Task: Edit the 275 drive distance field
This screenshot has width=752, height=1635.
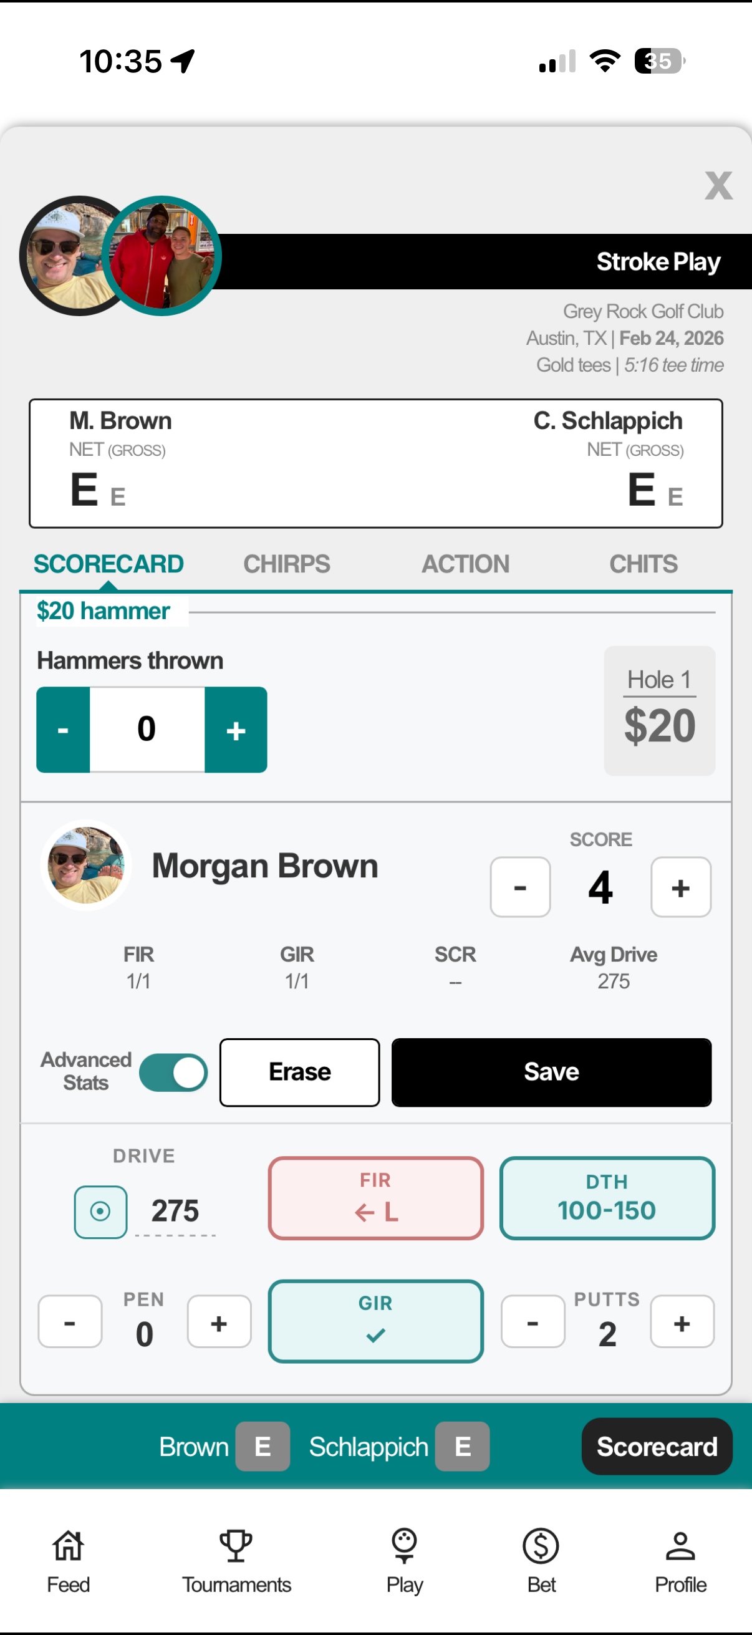Action: tap(175, 1212)
